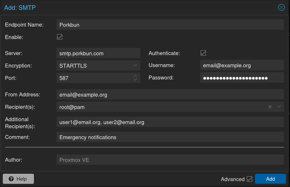The image size is (290, 187).
Task: Click the Add: SMTP dialog title
Action: click(x=20, y=8)
